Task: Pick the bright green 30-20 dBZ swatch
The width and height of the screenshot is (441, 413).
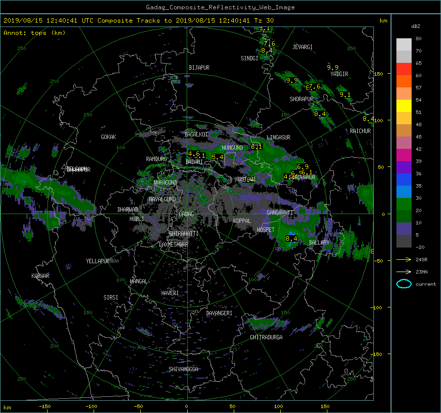Action: click(404, 204)
